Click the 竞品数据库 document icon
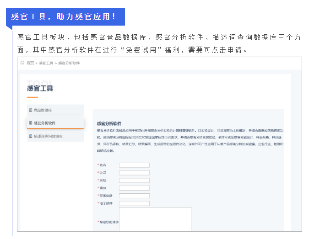Image resolution: width=314 pixels, height=239 pixels. pos(31,110)
